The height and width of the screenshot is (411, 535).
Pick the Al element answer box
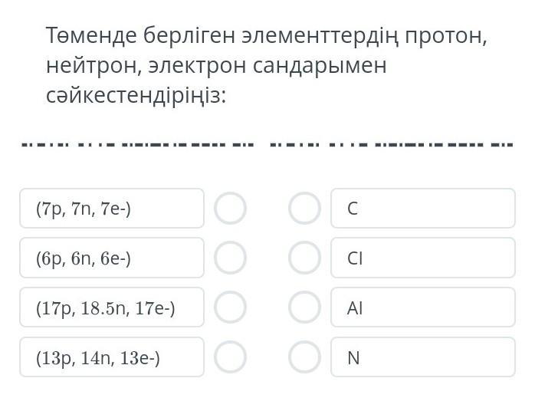pos(422,307)
